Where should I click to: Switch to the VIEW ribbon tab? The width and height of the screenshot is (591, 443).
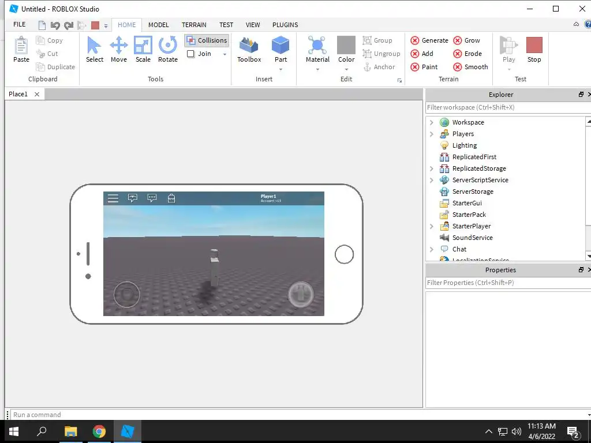[x=253, y=24]
